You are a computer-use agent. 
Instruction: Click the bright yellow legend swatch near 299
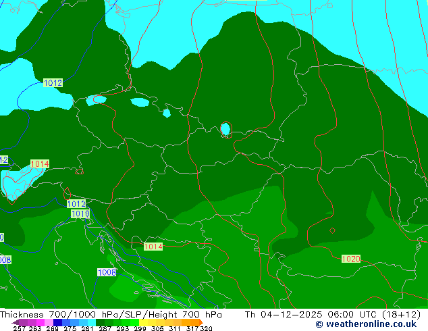[x=143, y=322]
